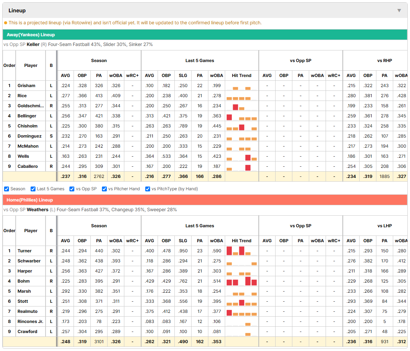Collapse the Lineup panel using the triangle arrow
Screen dimensions: 410x351
coord(399,10)
